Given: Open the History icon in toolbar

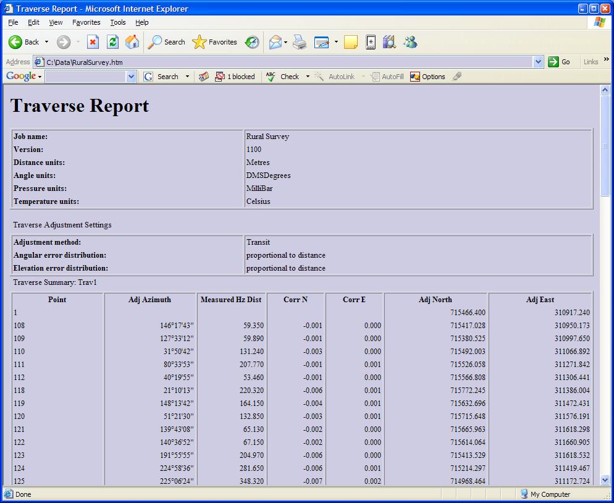Looking at the screenshot, I should (252, 42).
